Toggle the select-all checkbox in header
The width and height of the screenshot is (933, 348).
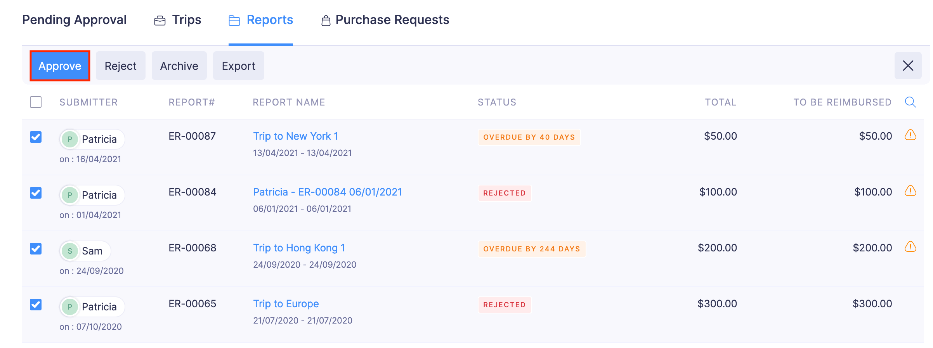coord(36,102)
